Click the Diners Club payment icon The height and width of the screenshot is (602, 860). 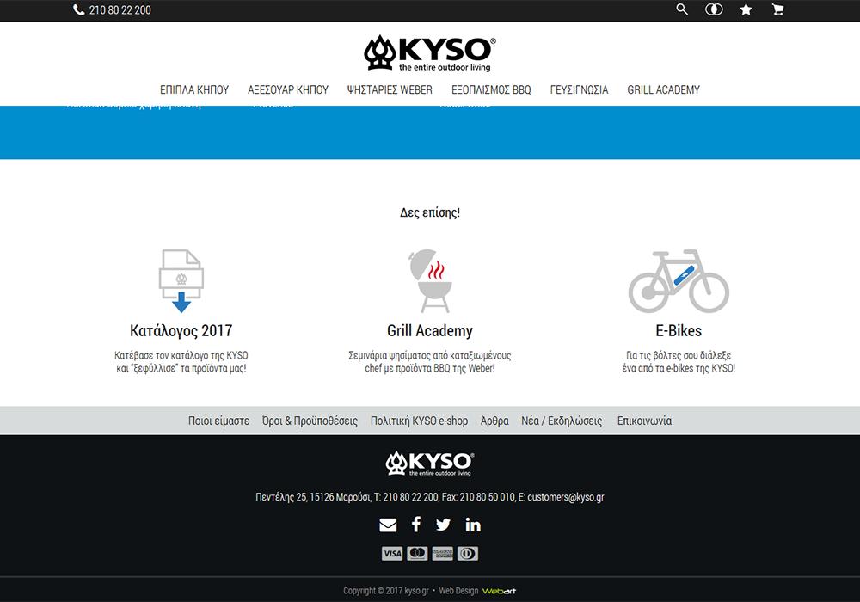(x=468, y=554)
